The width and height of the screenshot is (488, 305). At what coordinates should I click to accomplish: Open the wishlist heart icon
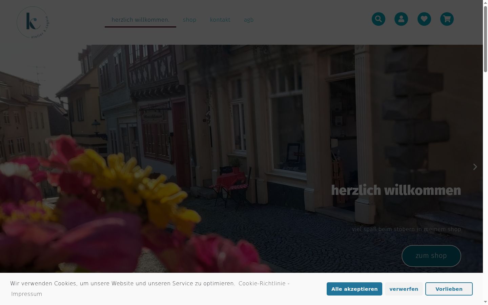click(424, 19)
